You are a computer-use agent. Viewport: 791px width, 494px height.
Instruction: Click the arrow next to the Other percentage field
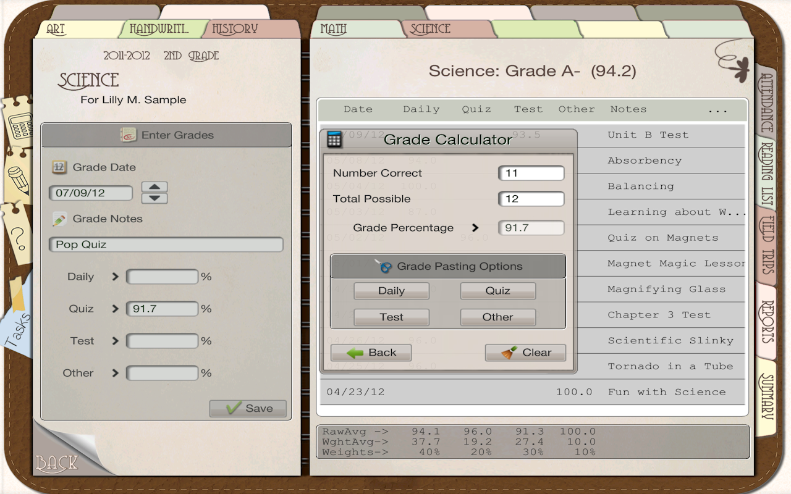(x=115, y=373)
